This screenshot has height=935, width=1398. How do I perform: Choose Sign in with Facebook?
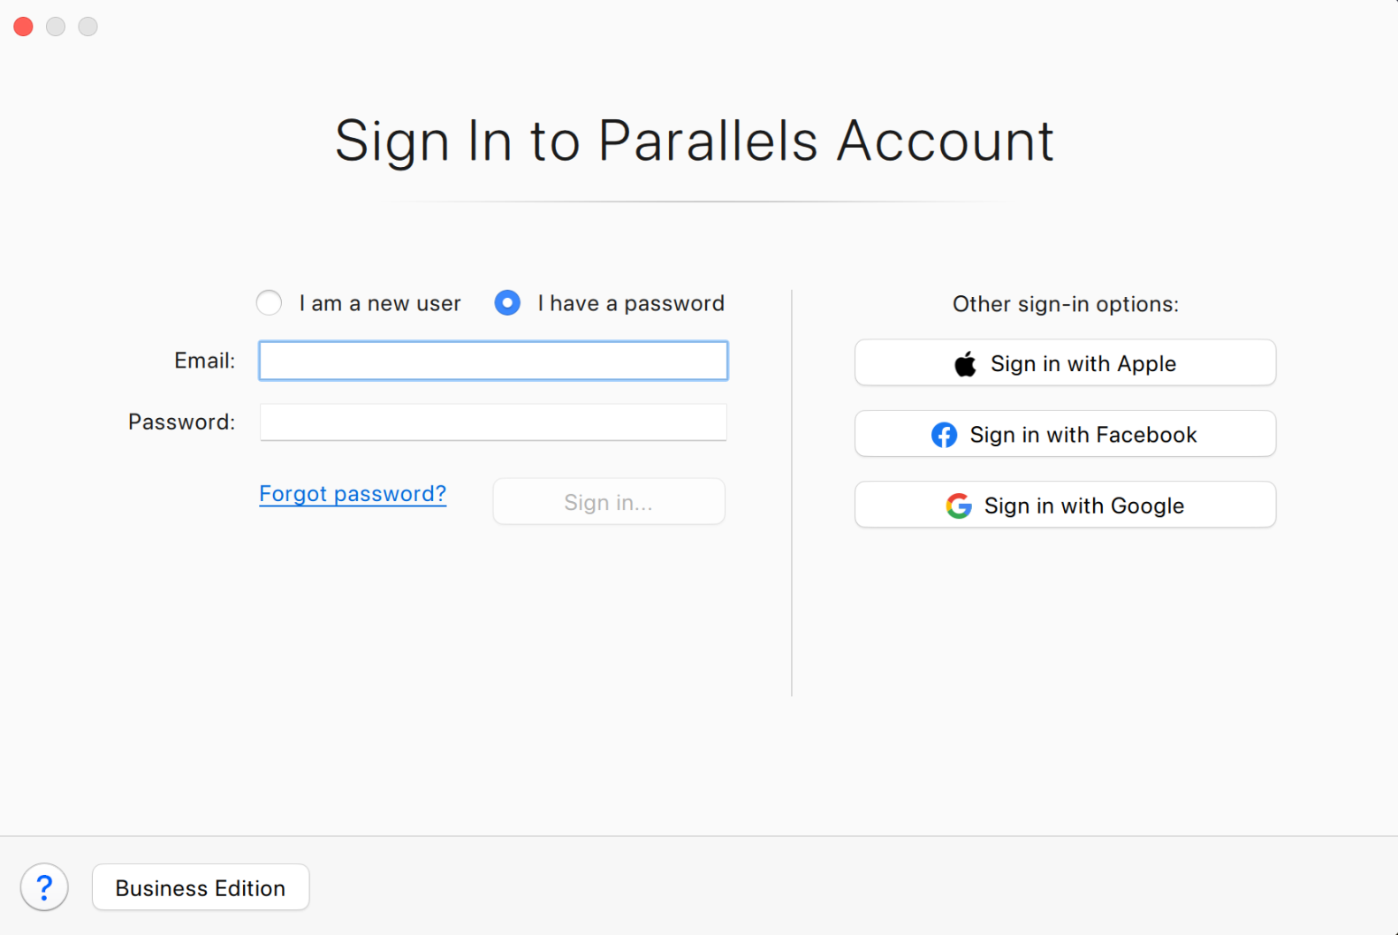click(1065, 434)
